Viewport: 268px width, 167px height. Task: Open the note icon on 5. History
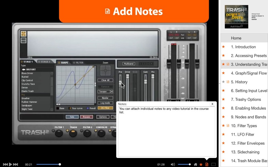pyautogui.click(x=228, y=82)
